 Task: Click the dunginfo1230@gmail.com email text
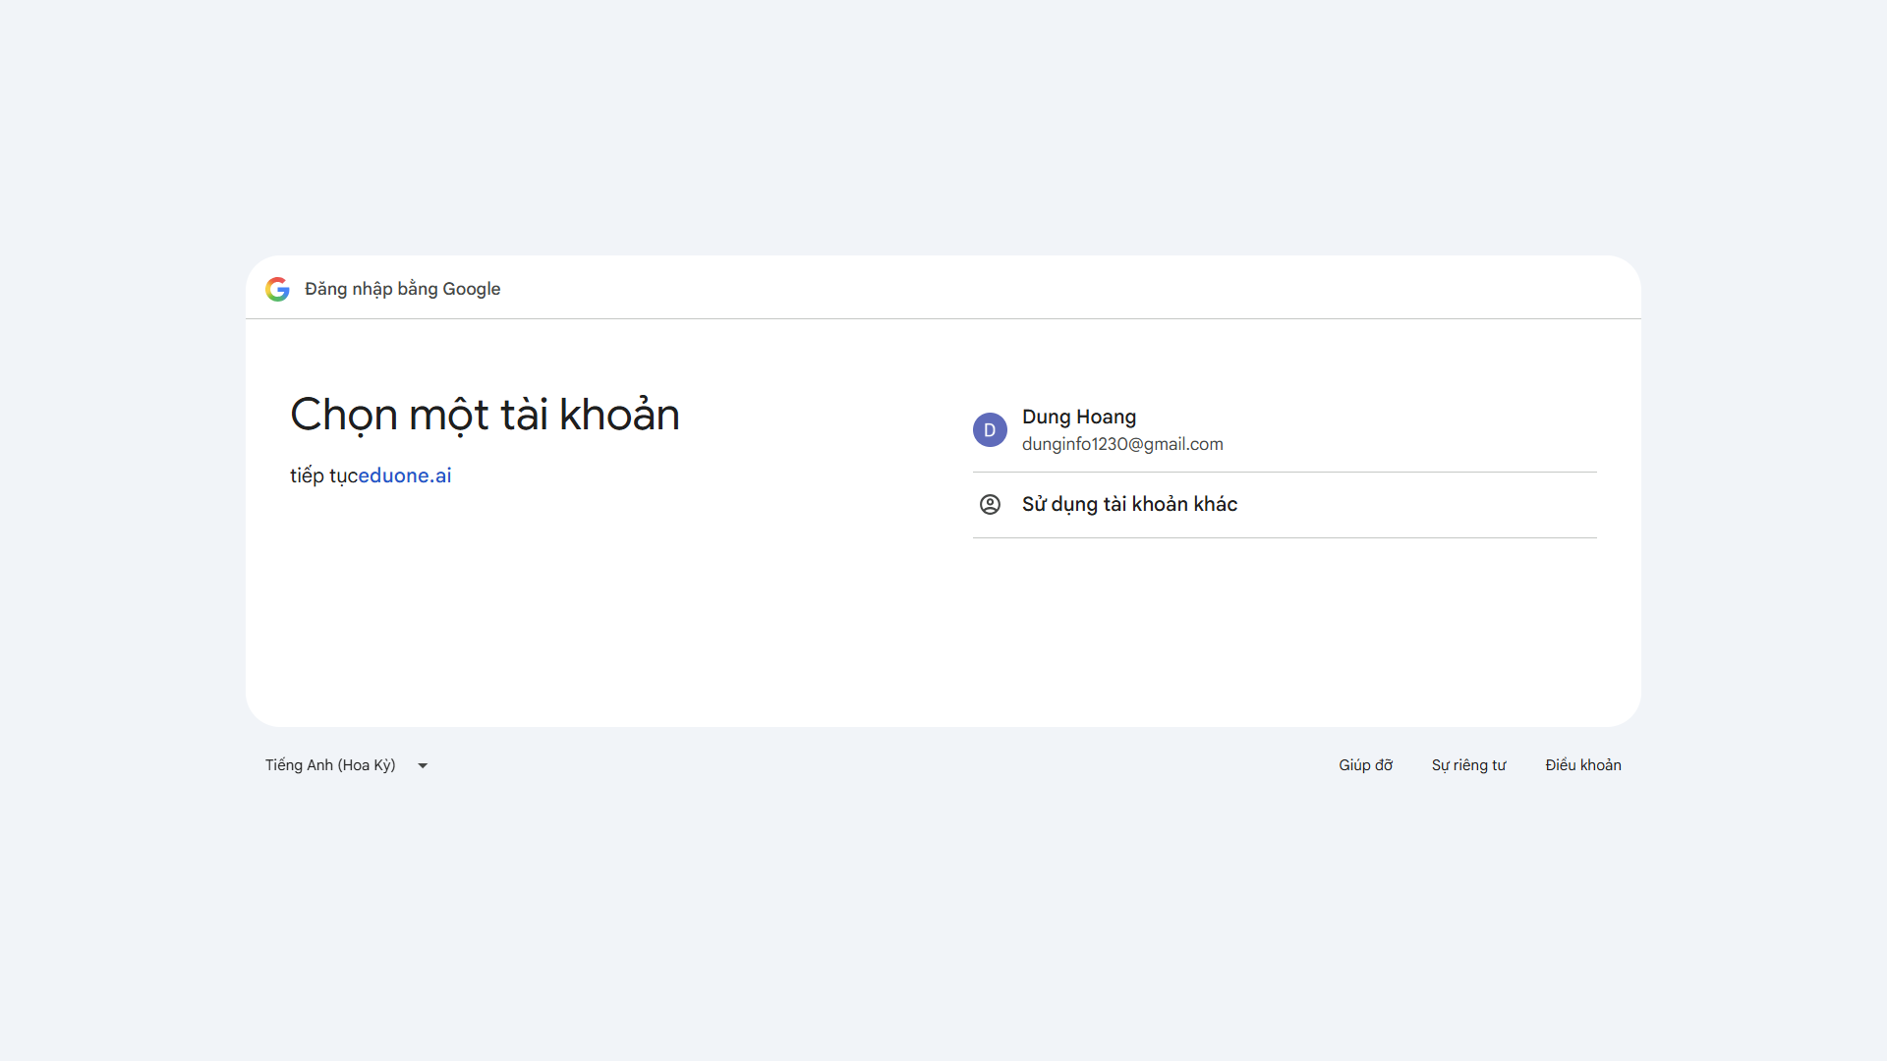click(x=1122, y=444)
